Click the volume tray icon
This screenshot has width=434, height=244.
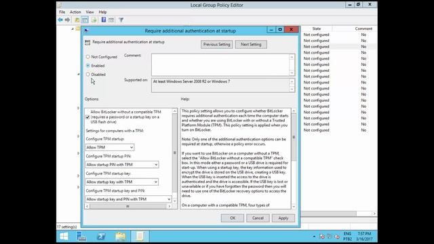click(336, 237)
